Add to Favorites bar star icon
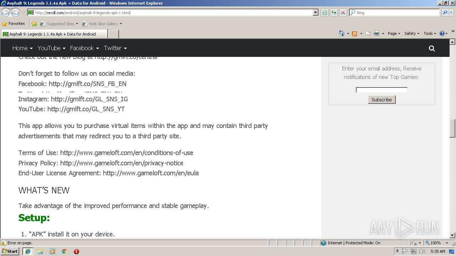 (x=34, y=24)
